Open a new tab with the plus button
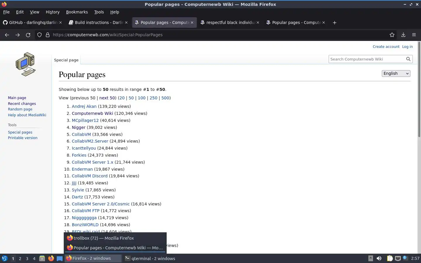 (x=334, y=23)
